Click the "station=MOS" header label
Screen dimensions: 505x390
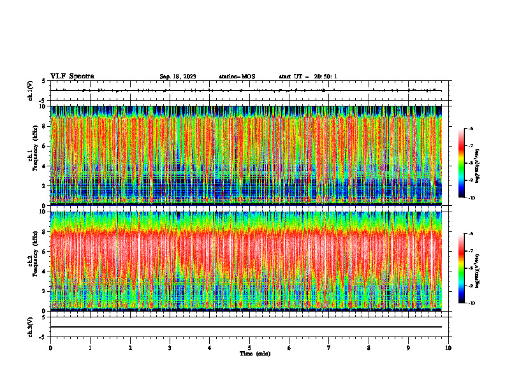[x=237, y=76]
